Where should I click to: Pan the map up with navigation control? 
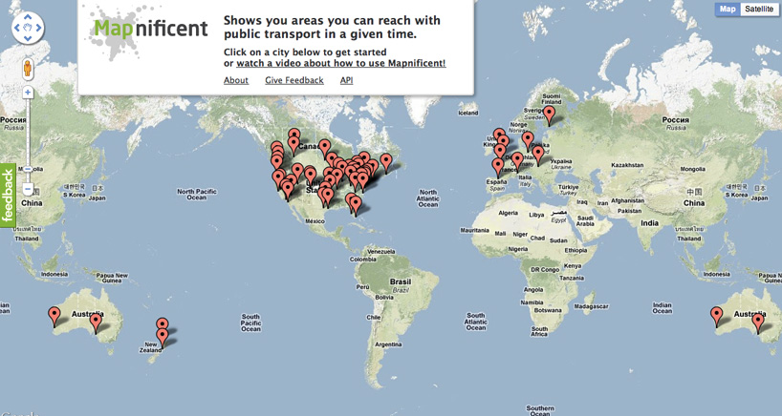[28, 18]
